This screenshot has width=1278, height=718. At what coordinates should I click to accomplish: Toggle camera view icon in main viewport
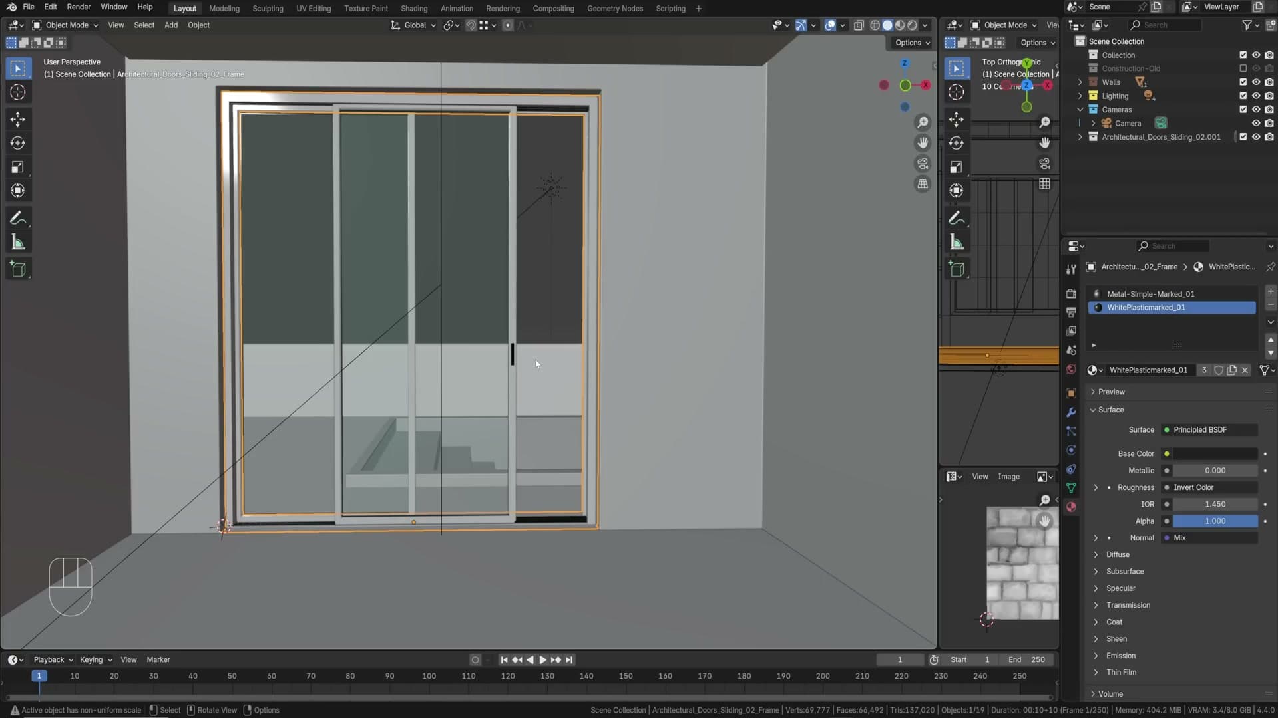pyautogui.click(x=923, y=164)
